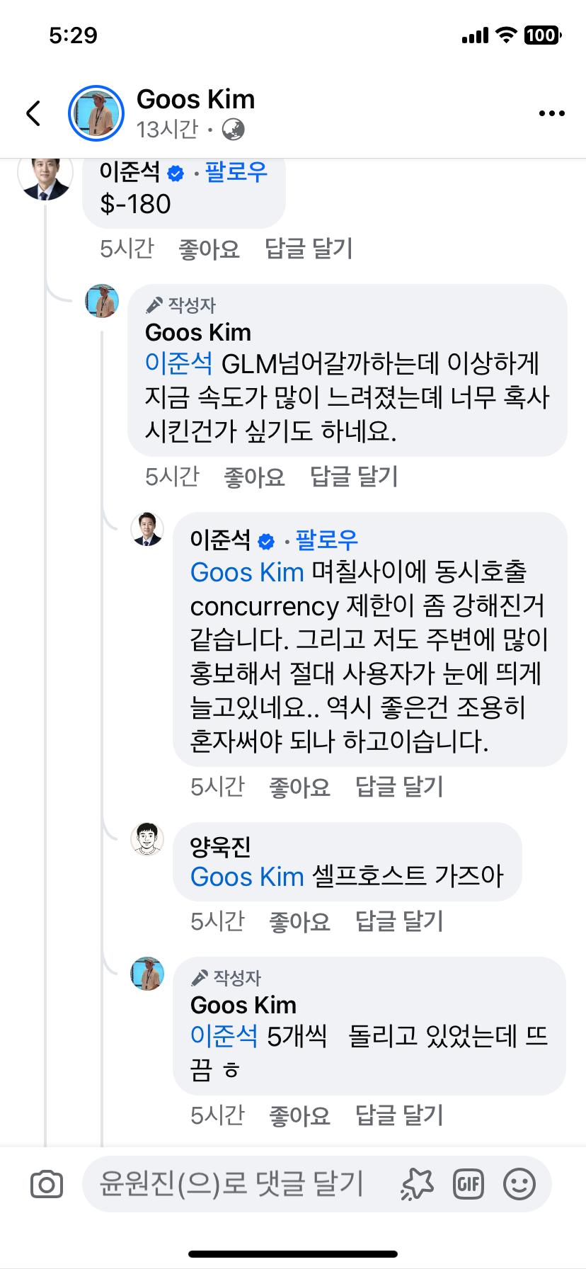Reply to the GLM넘어갈까 comment
586x1269 pixels.
tap(354, 477)
